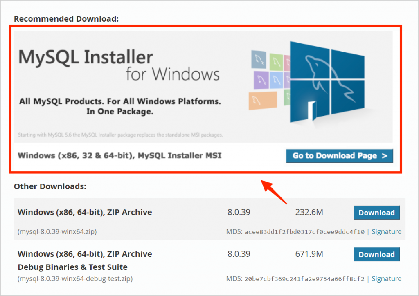This screenshot has height=296, width=419.
Task: Click the MySQL Installer for Windows title
Action: pos(119,65)
